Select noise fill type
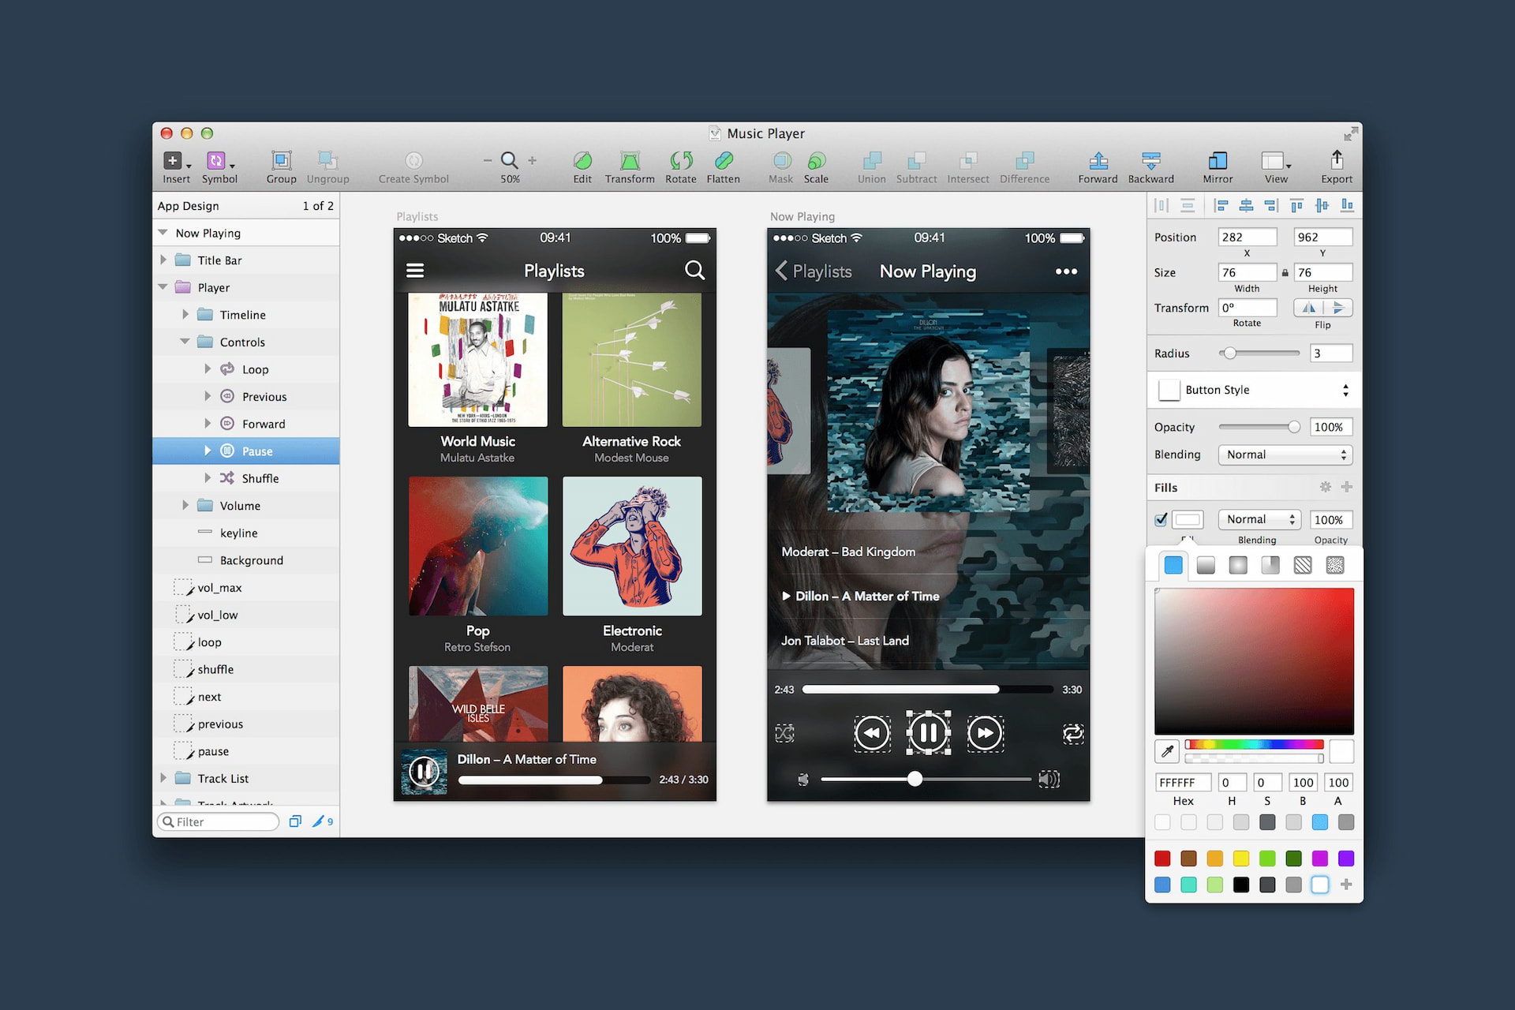Screen dimensions: 1515x1010 1335,565
